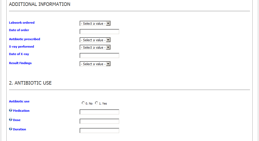The height and width of the screenshot is (141, 259).
Task: Click the Antibiotic use label
Action: [x=19, y=101]
